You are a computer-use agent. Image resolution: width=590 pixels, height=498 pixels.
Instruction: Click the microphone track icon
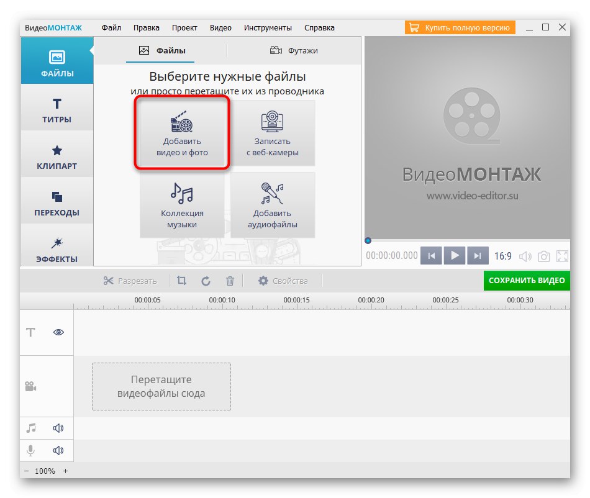[31, 450]
